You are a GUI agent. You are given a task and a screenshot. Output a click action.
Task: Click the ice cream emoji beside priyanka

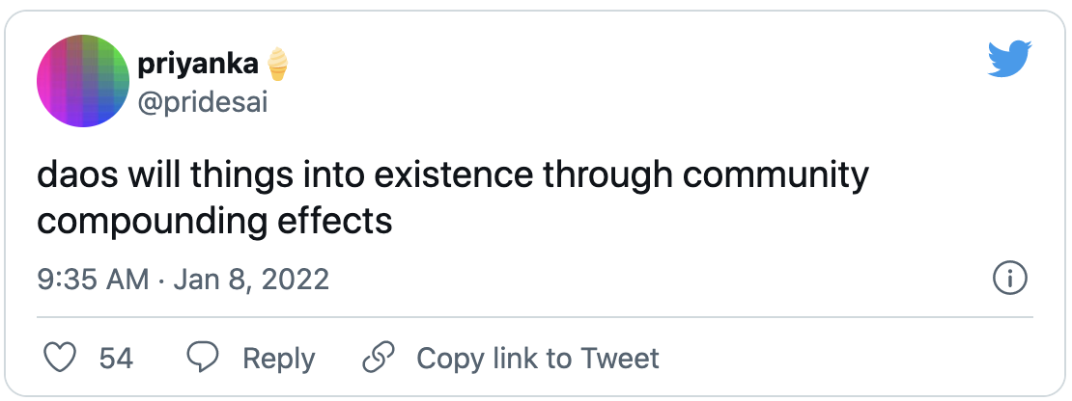[278, 65]
